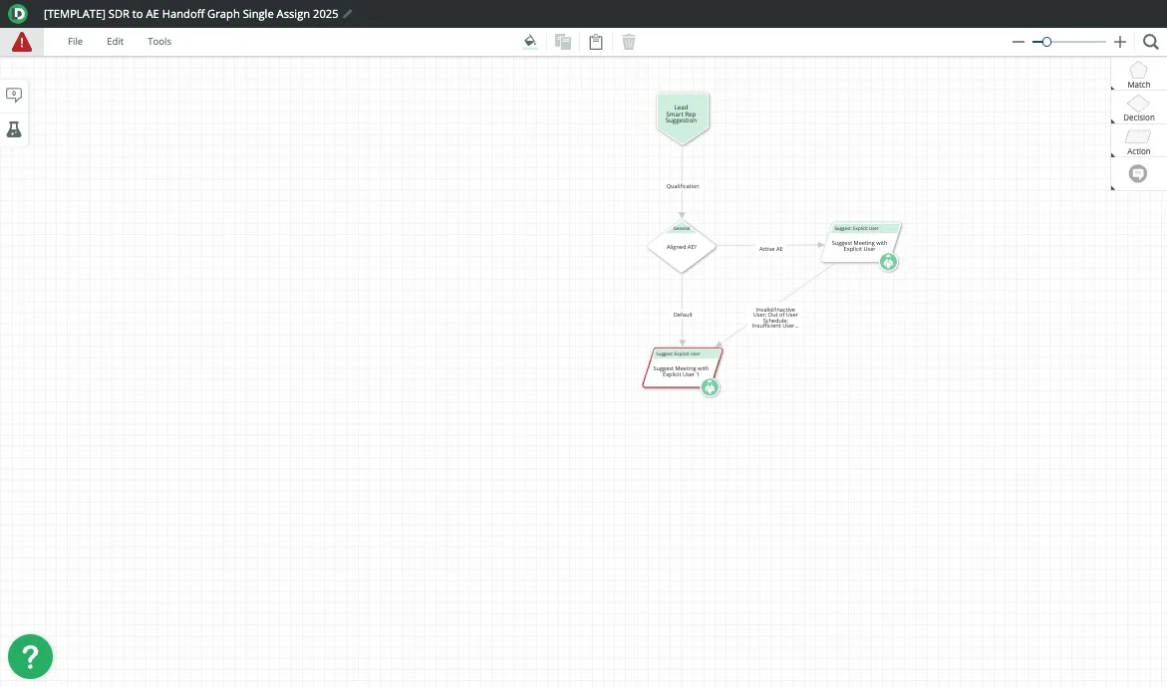Click the trash delete icon

coord(629,42)
